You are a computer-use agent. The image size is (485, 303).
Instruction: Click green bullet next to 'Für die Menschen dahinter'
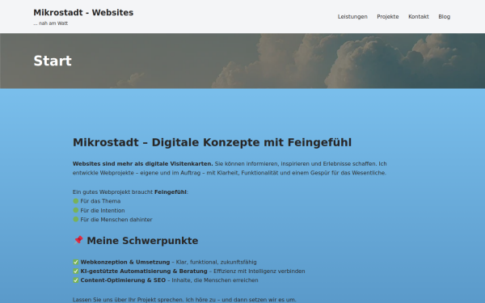point(75,220)
